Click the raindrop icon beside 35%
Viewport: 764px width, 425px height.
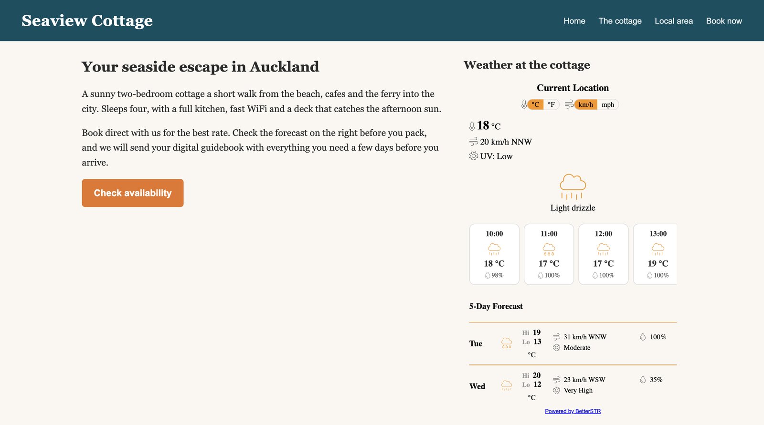pos(643,380)
